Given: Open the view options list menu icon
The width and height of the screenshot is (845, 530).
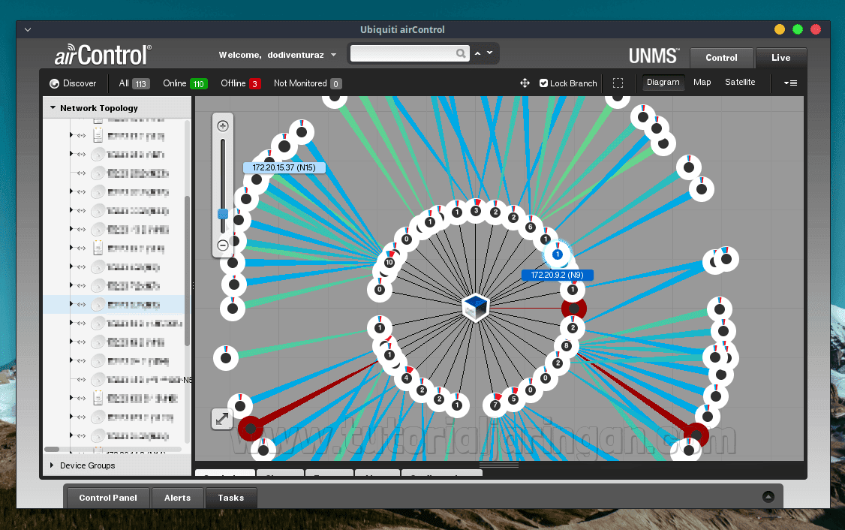Looking at the screenshot, I should [790, 83].
